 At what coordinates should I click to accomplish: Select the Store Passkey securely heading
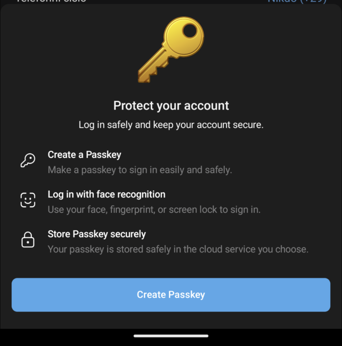97,234
